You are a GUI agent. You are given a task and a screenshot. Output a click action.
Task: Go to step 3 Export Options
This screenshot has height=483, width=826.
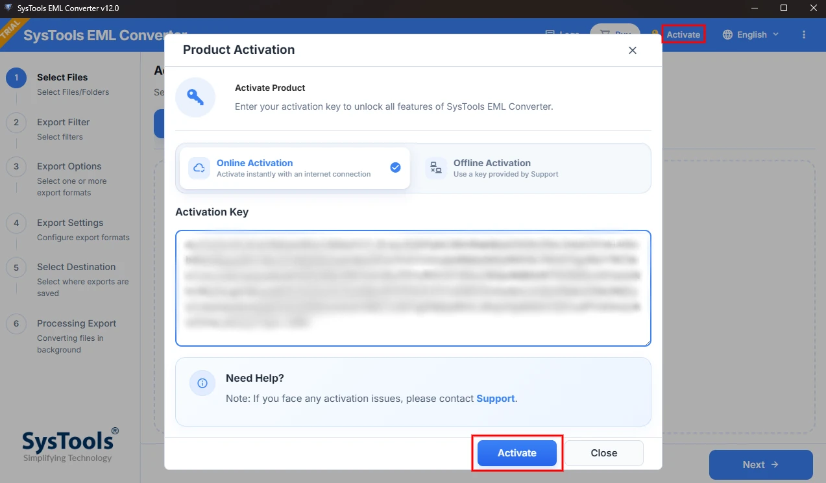(69, 179)
